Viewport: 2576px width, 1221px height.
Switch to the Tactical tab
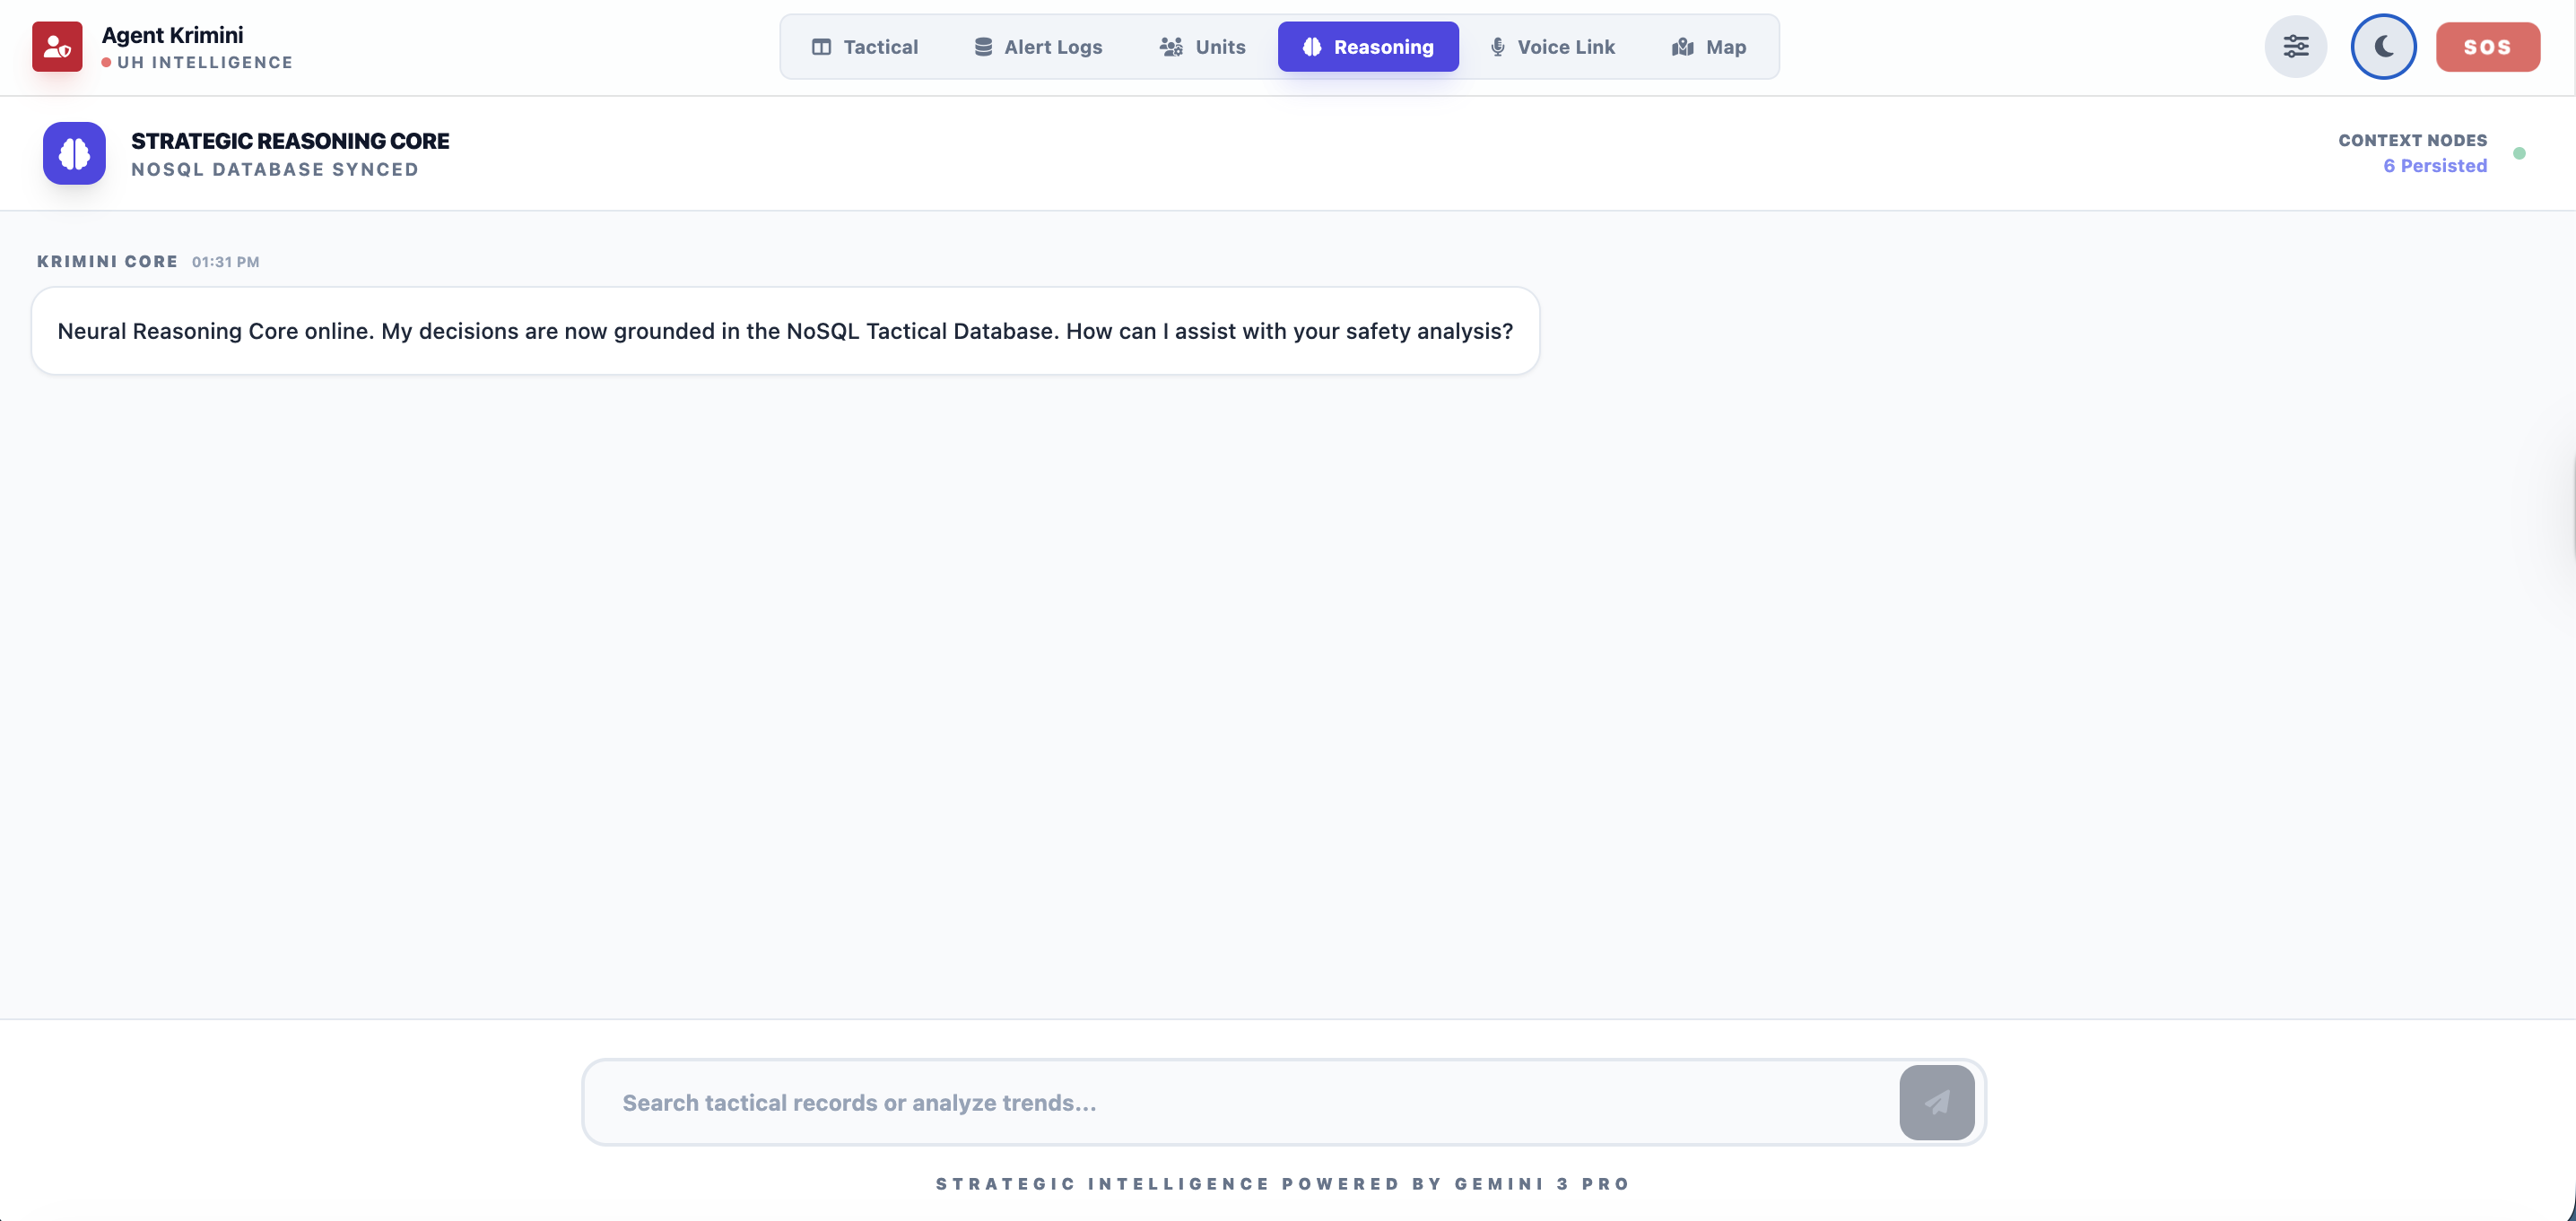click(x=865, y=47)
